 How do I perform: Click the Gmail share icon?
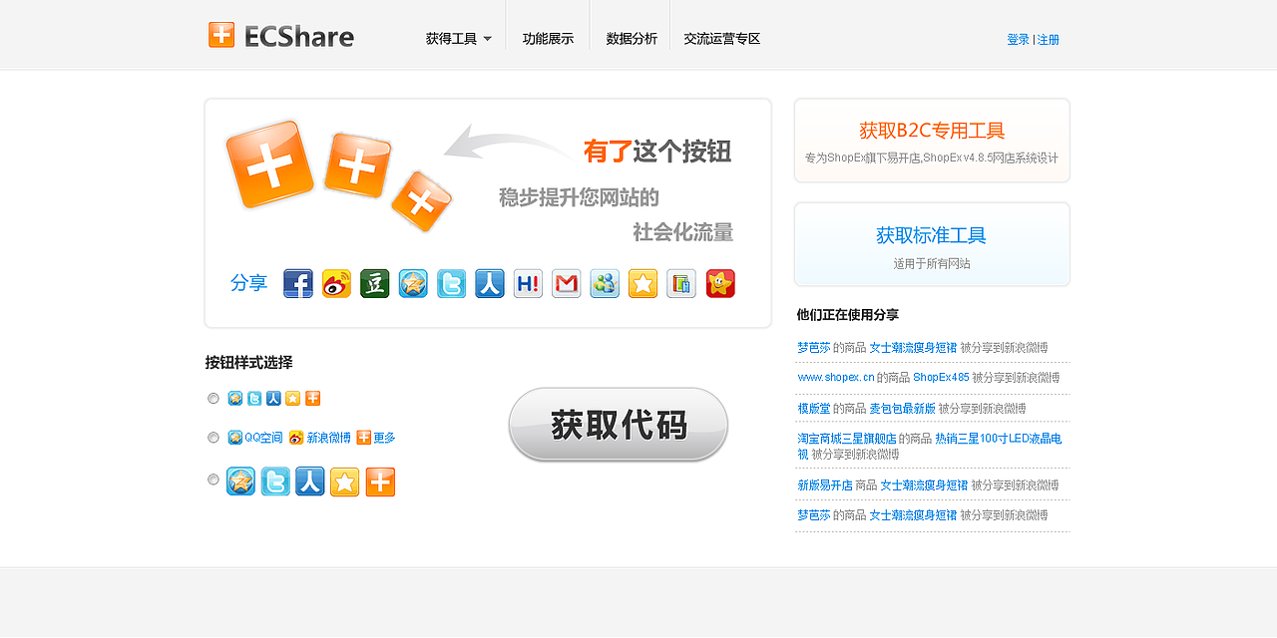[x=566, y=284]
